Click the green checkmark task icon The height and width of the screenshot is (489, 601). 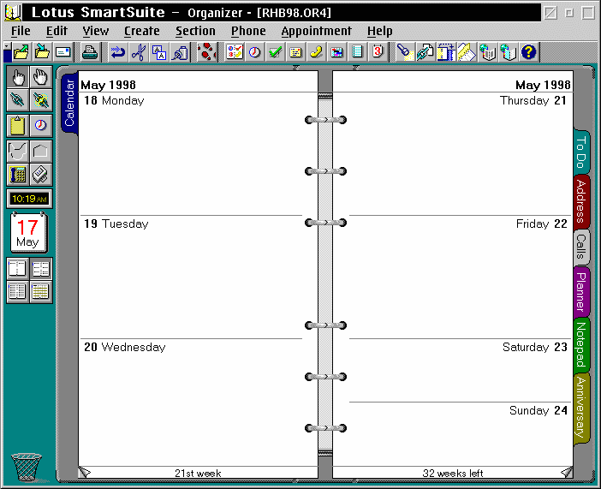pos(275,52)
